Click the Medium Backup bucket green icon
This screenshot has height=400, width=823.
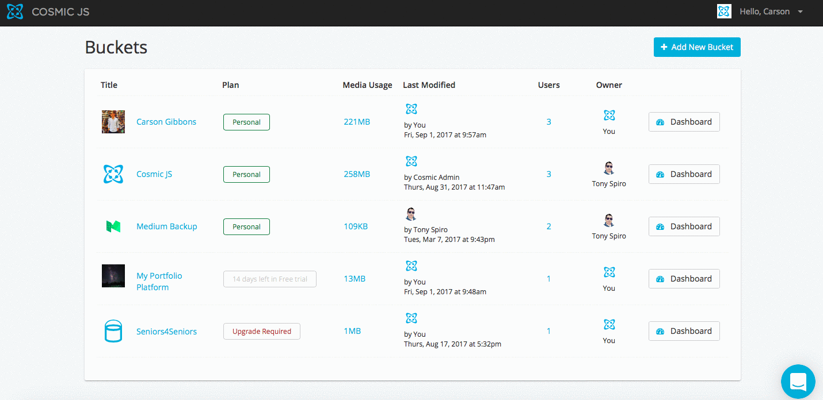(113, 226)
